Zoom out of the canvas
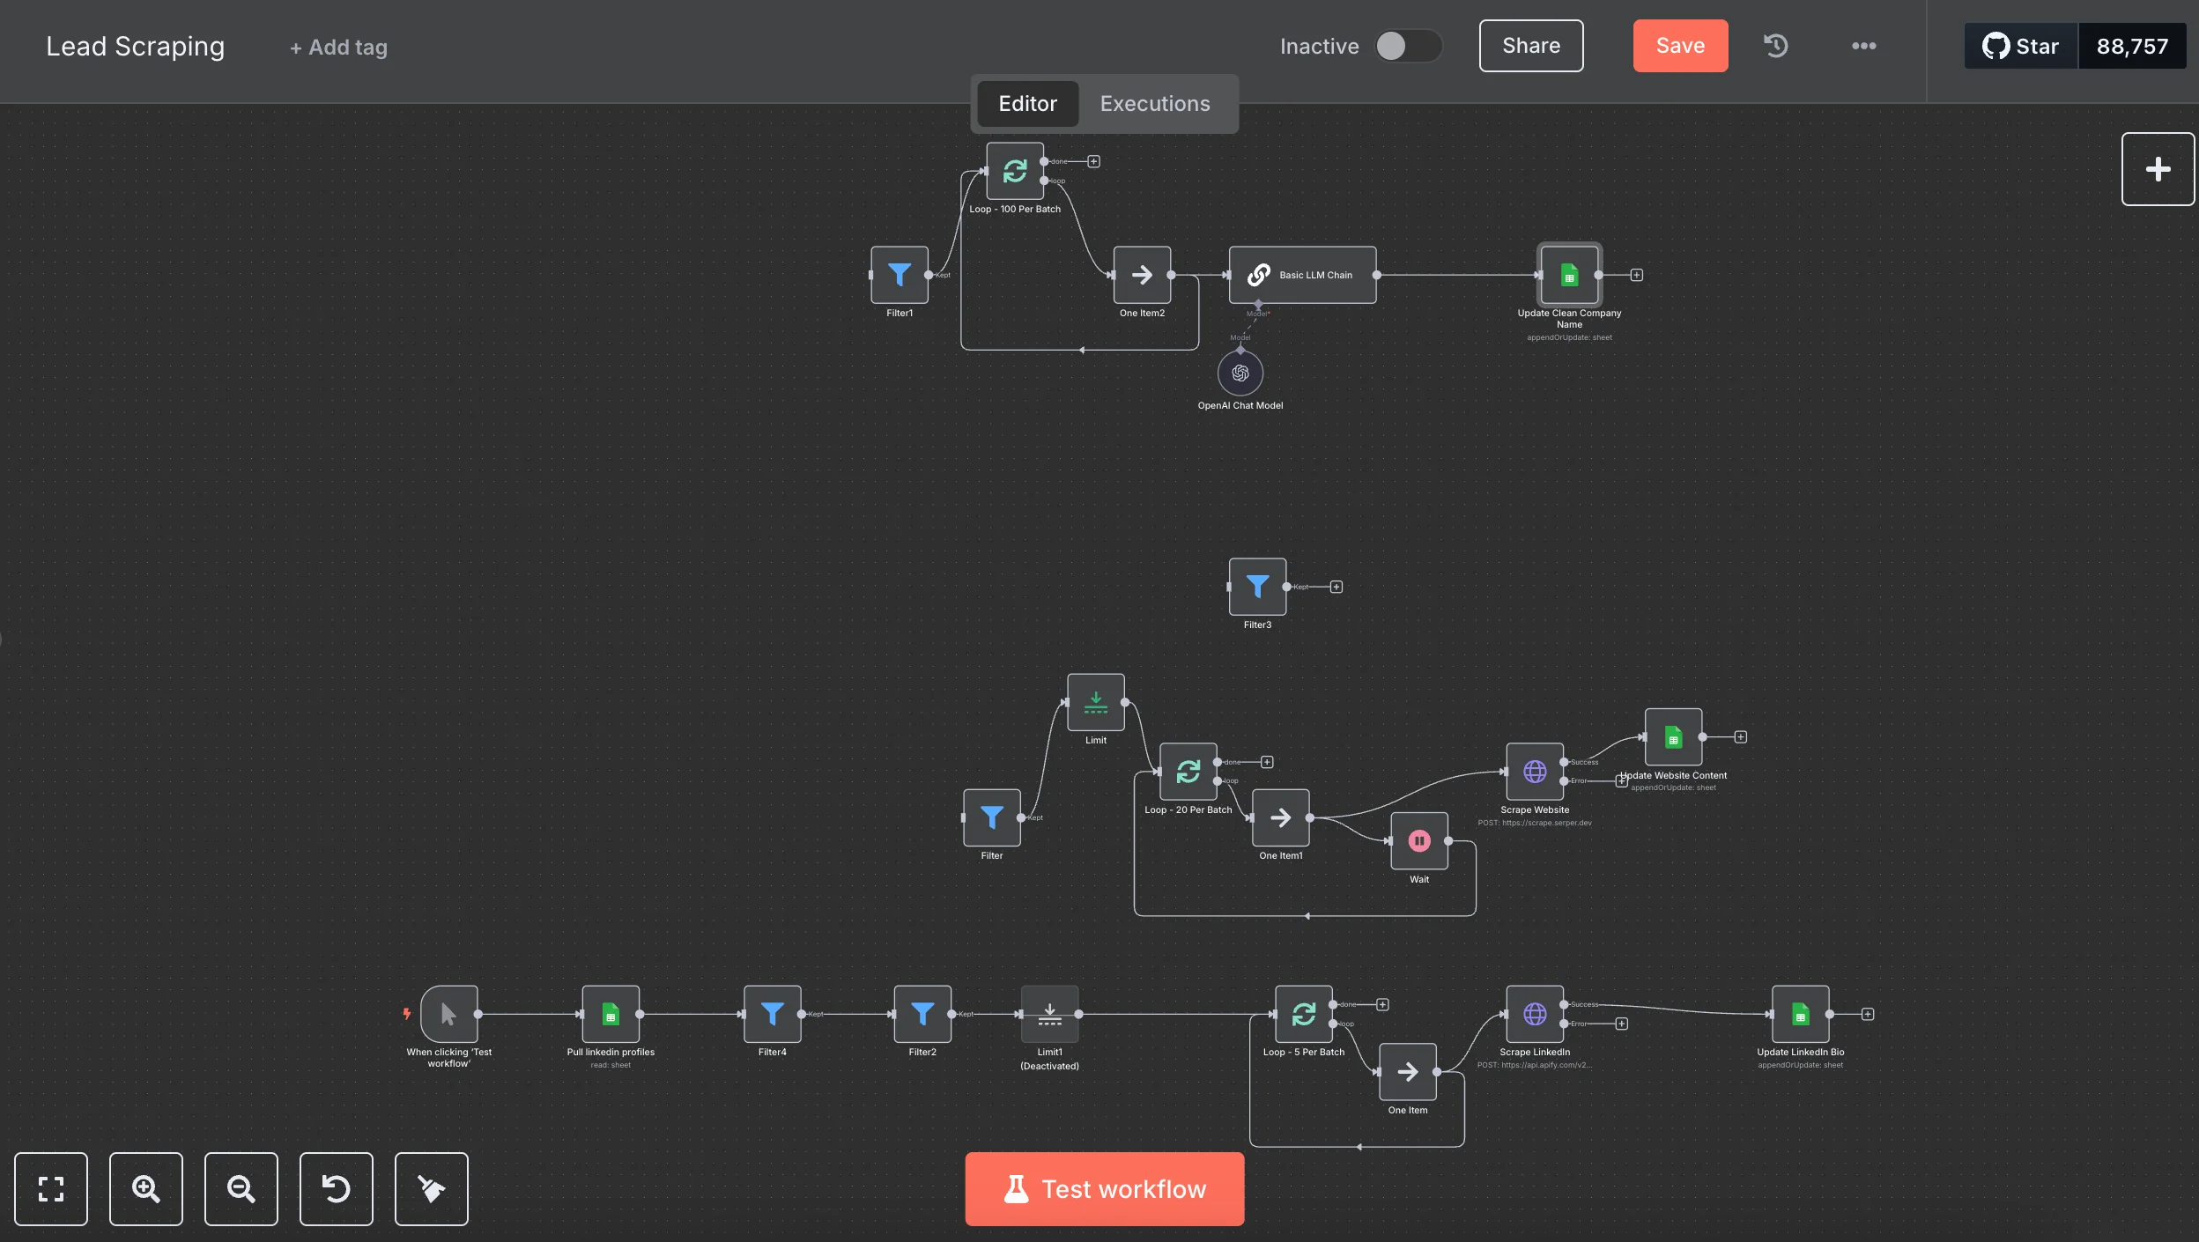 click(x=241, y=1189)
